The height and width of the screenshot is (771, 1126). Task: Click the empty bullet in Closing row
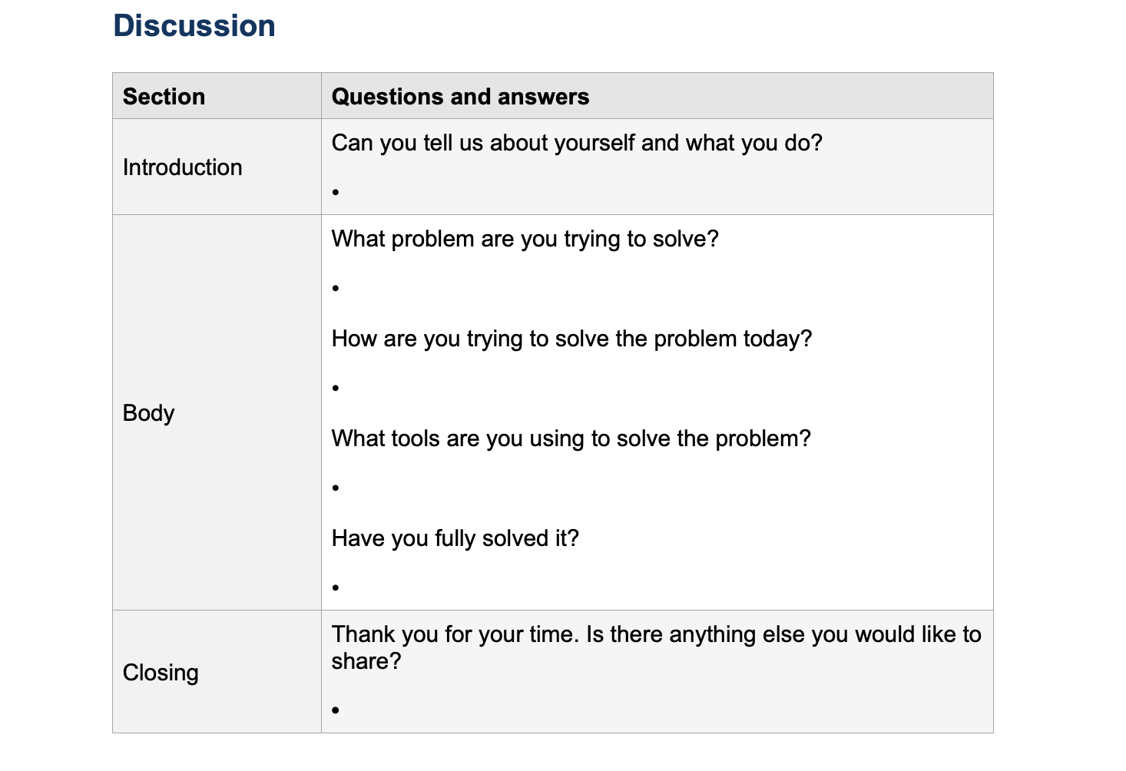[336, 710]
